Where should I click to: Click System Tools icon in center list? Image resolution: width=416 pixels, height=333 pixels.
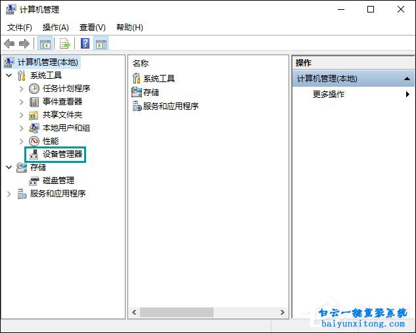(x=137, y=78)
